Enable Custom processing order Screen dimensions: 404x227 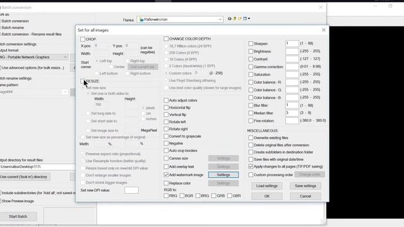[x=251, y=175]
